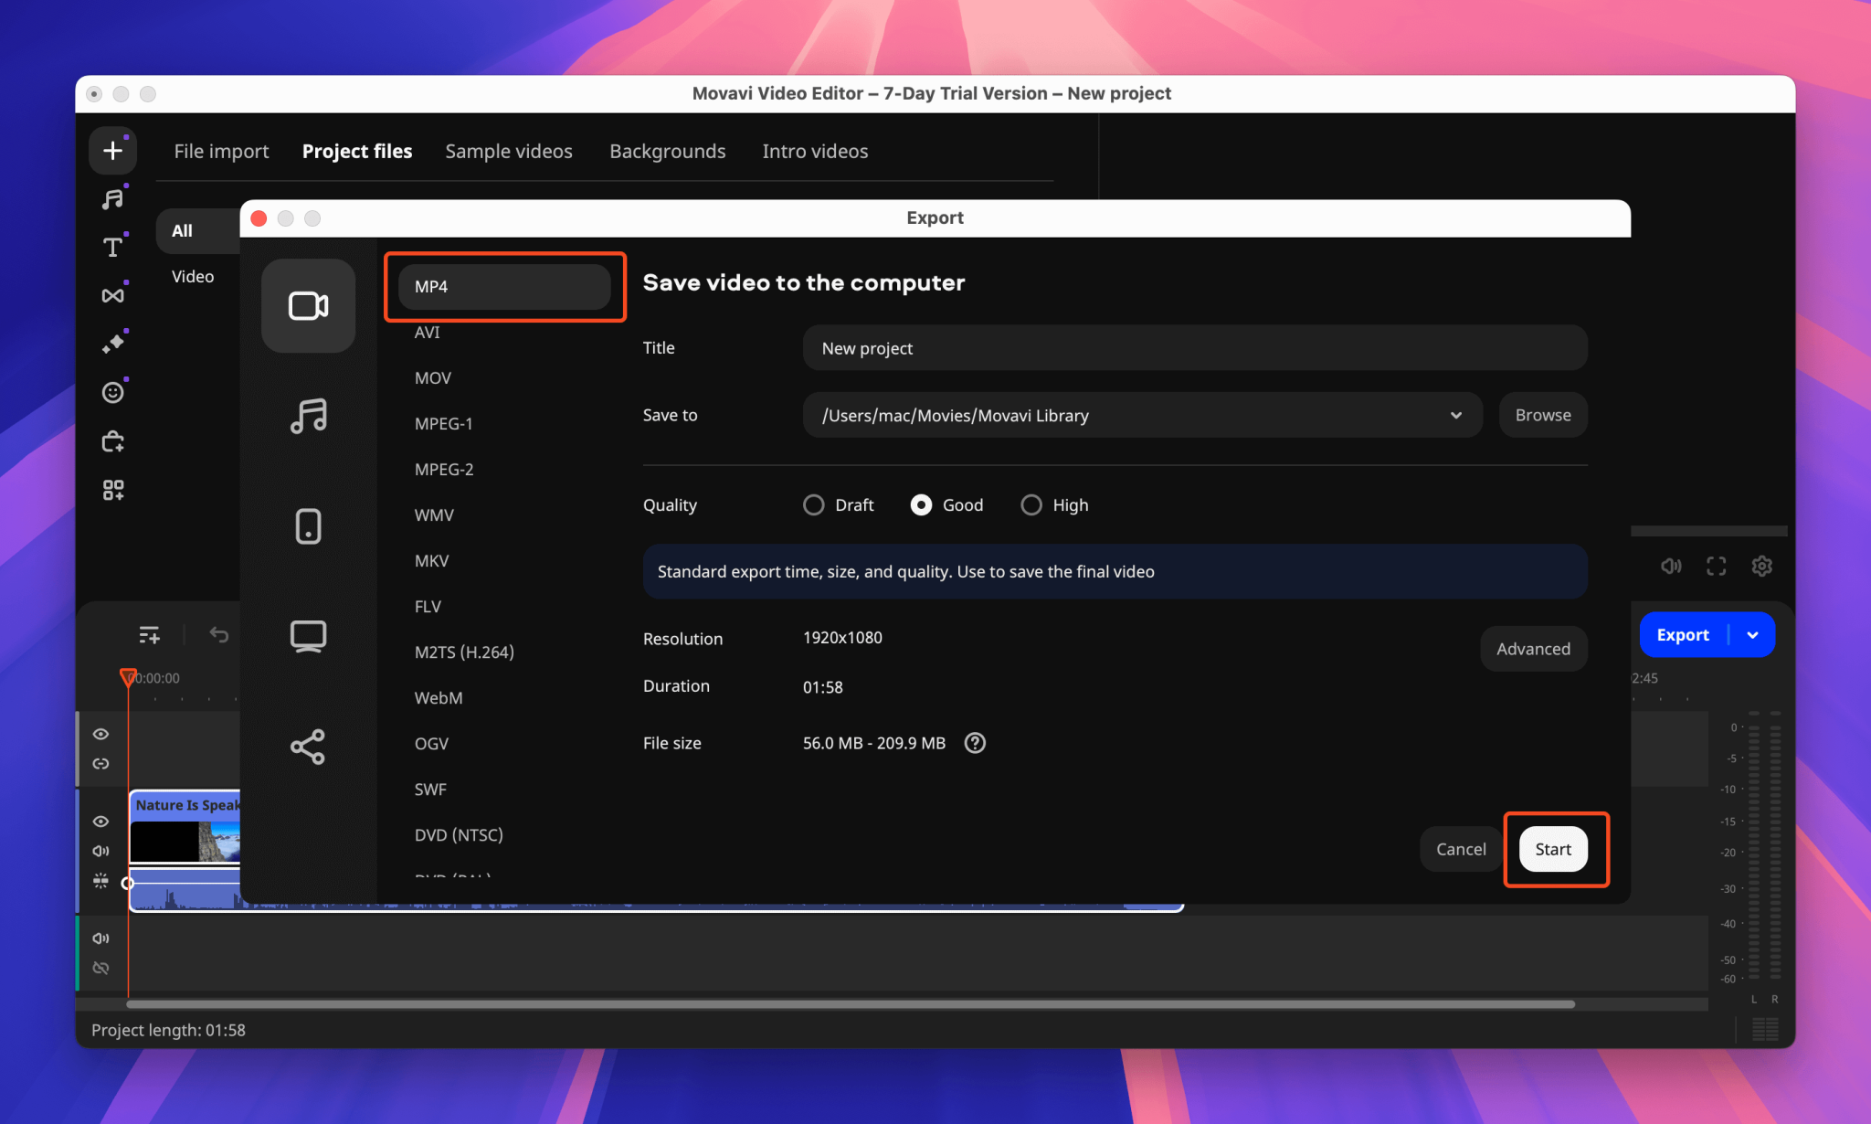Open the social sharing export category
The image size is (1871, 1124).
[308, 747]
